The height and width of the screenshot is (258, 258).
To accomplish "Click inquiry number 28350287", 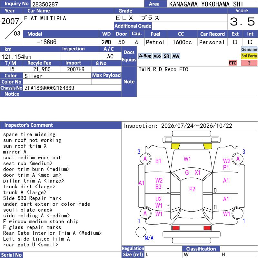I will [45, 4].
